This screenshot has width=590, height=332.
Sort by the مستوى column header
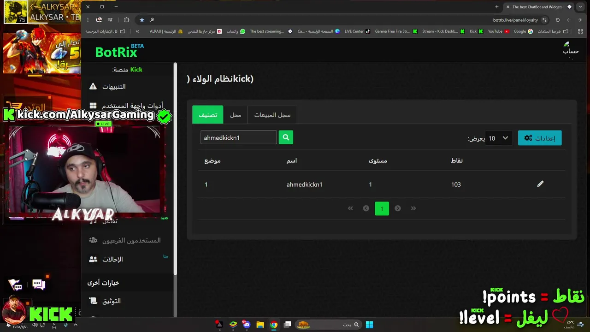click(x=378, y=160)
